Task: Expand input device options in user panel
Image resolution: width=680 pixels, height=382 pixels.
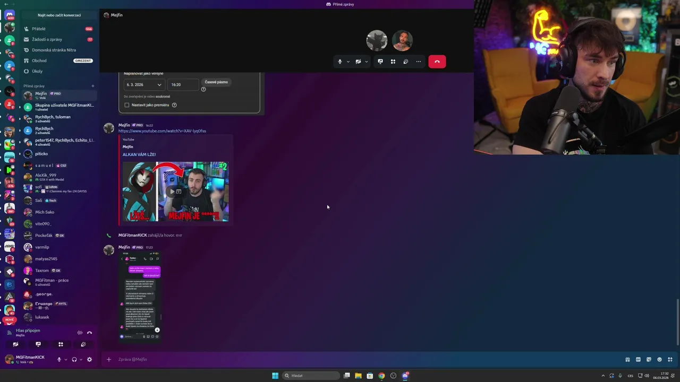Action: point(65,359)
